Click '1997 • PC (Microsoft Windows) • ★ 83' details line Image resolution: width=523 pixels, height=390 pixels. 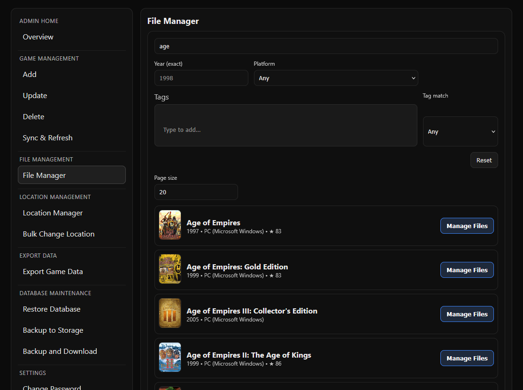pos(234,231)
